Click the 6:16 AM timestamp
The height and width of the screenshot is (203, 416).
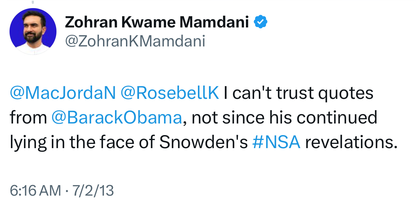(35, 191)
